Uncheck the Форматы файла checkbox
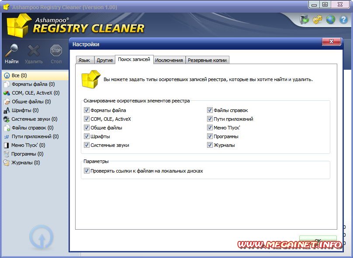This screenshot has width=353, height=258. (87, 110)
